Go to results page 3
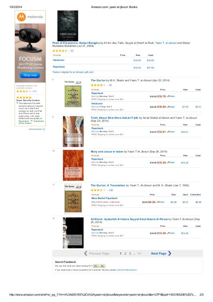The width and height of the screenshot is (213, 302). (130, 254)
